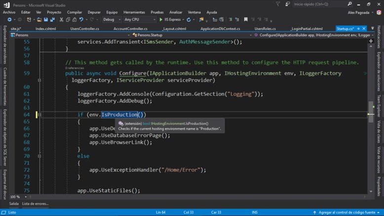The image size is (384, 216).
Task: Click the bookmark icon in the toolbar
Action: coord(246,20)
